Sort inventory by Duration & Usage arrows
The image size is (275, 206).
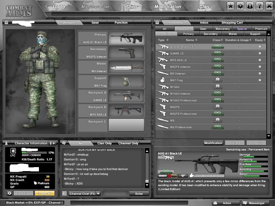click(x=250, y=40)
